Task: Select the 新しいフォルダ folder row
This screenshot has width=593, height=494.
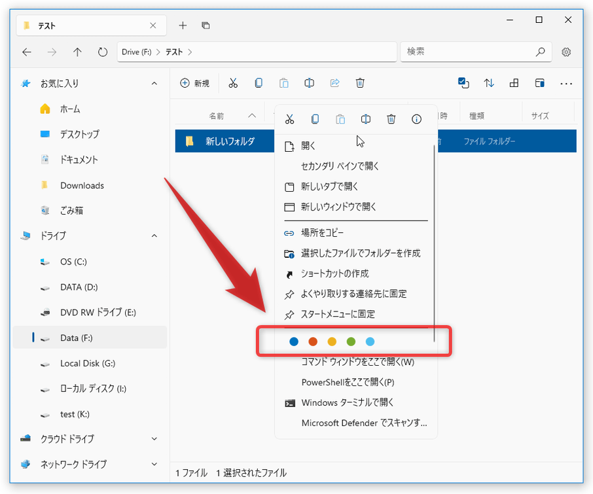Action: coord(376,141)
